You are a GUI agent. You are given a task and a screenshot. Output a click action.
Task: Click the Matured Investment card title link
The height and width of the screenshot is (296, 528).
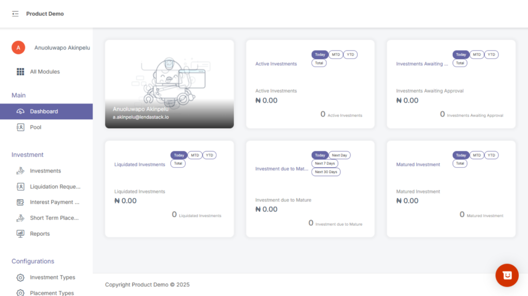click(418, 165)
